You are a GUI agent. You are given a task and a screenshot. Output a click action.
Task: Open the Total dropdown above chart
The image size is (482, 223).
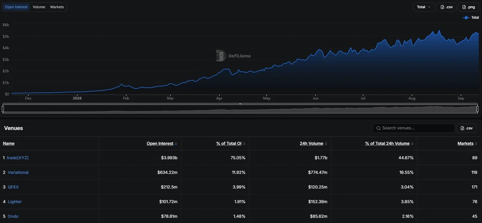pos(424,7)
